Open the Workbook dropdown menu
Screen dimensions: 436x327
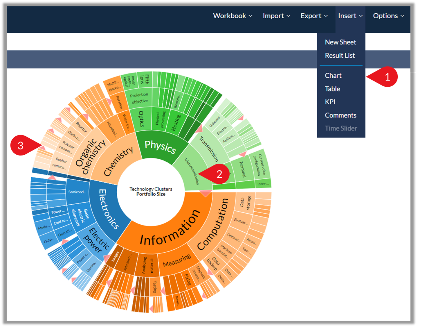tap(233, 16)
